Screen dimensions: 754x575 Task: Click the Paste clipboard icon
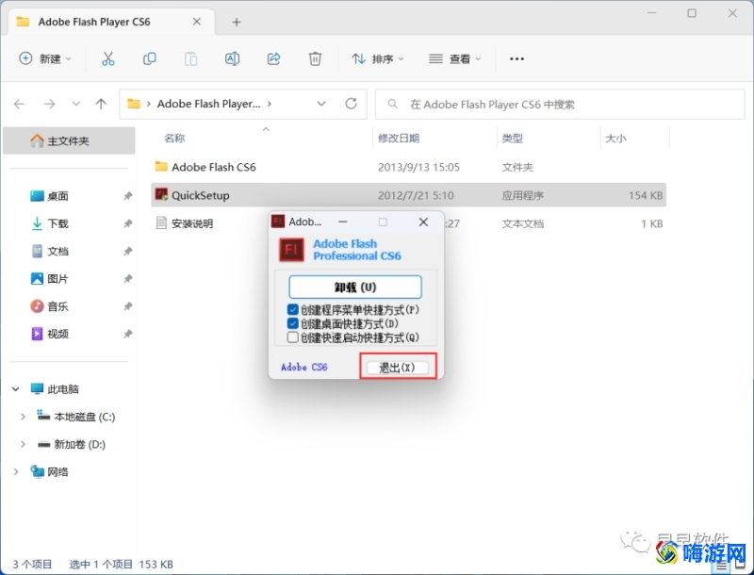point(191,58)
